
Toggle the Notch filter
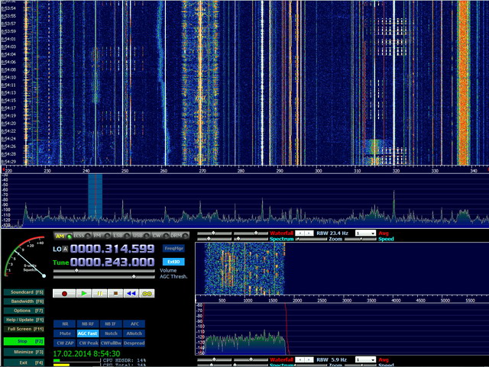[111, 333]
